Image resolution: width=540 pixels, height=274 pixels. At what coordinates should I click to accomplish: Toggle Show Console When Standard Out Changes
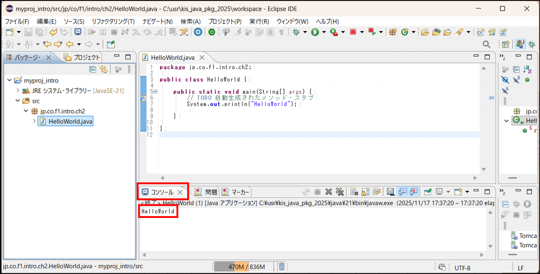tap(402, 192)
